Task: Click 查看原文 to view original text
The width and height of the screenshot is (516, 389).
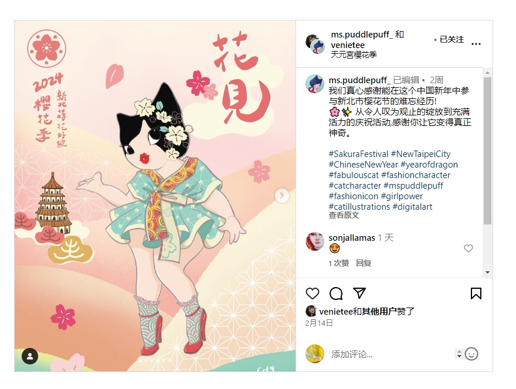Action: click(344, 216)
